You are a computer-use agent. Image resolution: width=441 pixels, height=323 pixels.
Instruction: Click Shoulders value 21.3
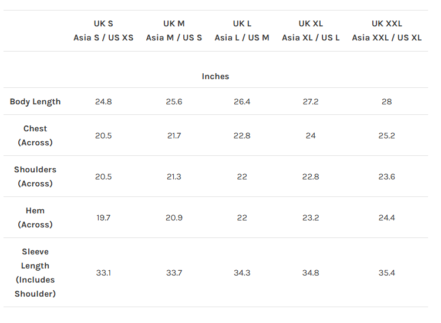click(x=174, y=176)
